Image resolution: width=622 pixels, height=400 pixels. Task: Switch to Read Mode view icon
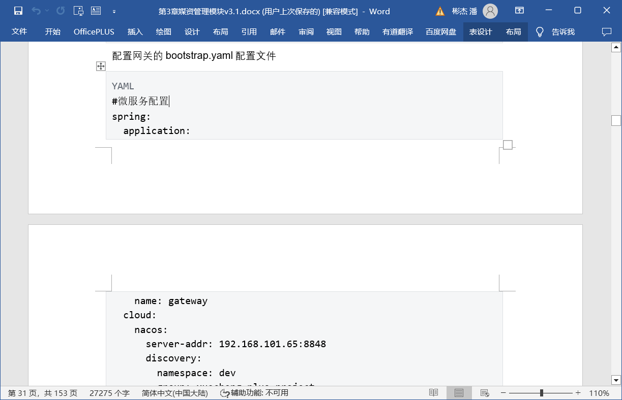coord(433,393)
